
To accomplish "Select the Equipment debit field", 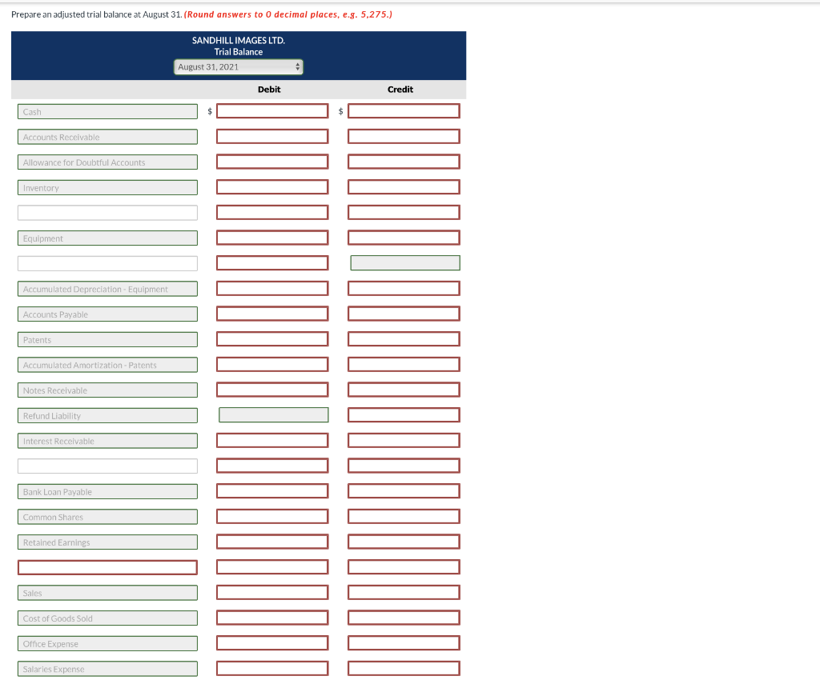I will click(272, 238).
